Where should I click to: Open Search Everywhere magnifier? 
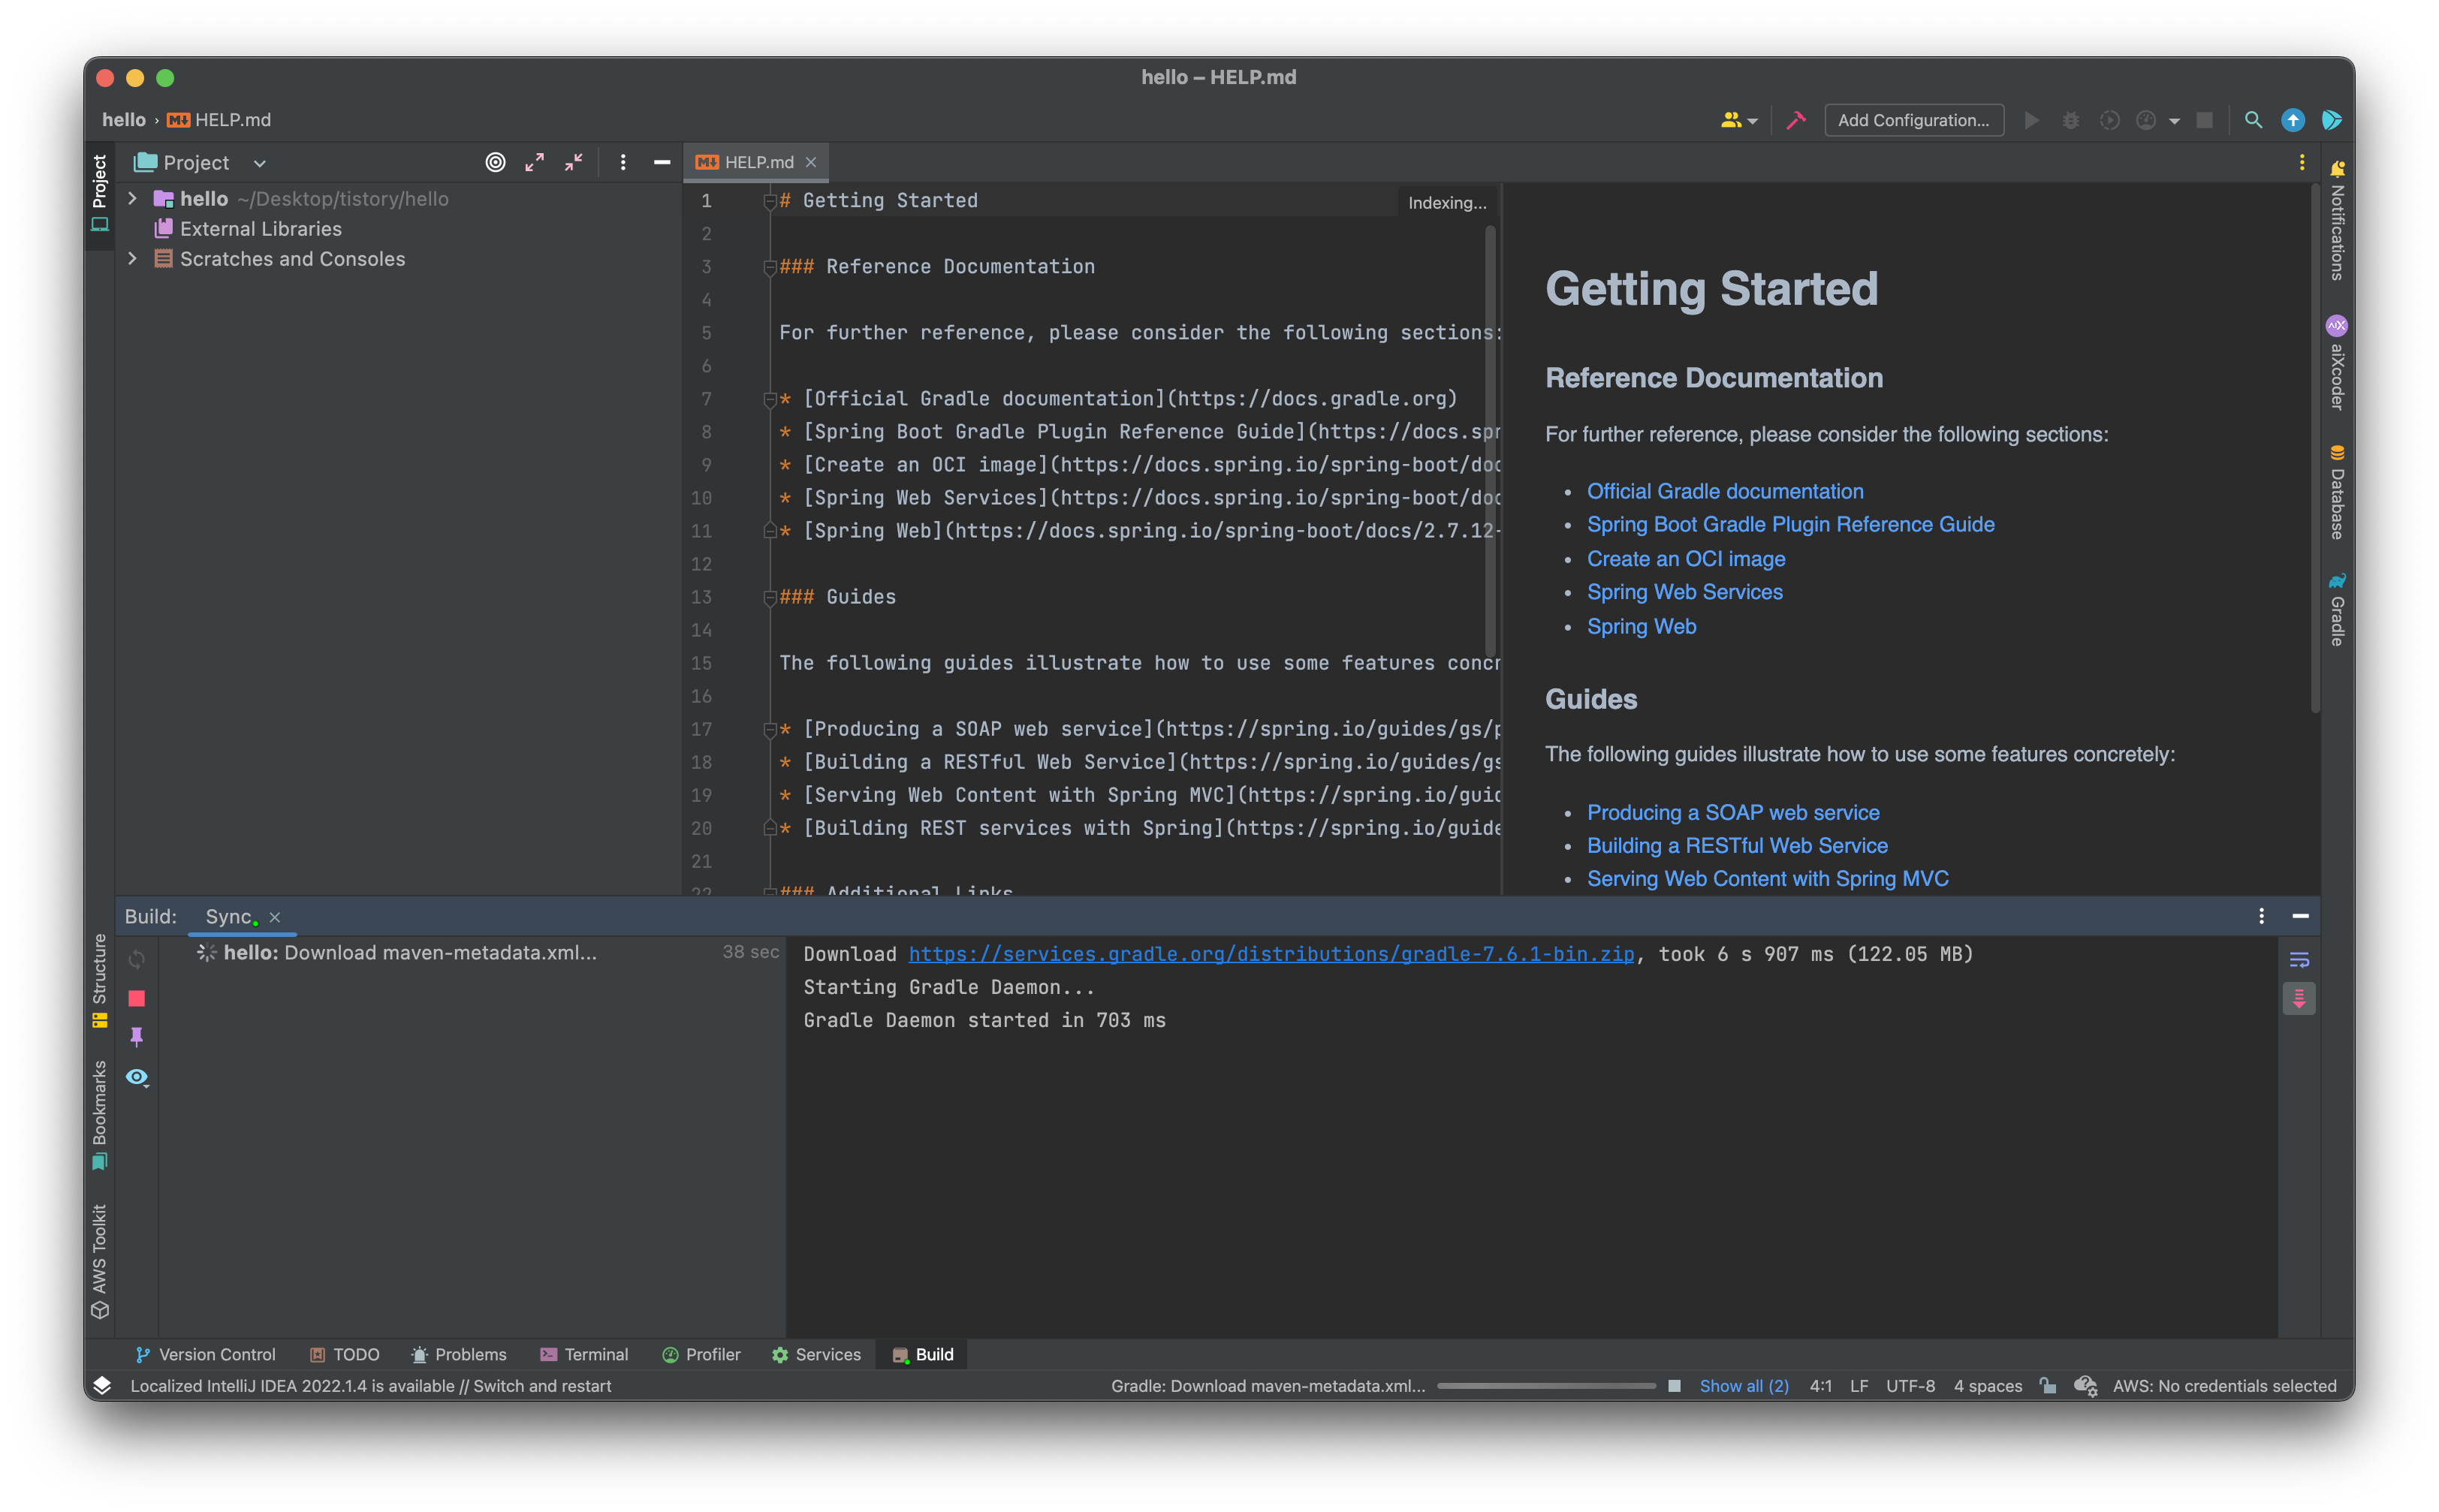coord(2253,120)
